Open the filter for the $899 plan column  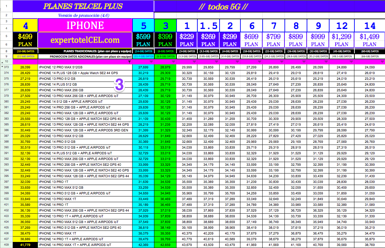pyautogui.click(x=304, y=62)
